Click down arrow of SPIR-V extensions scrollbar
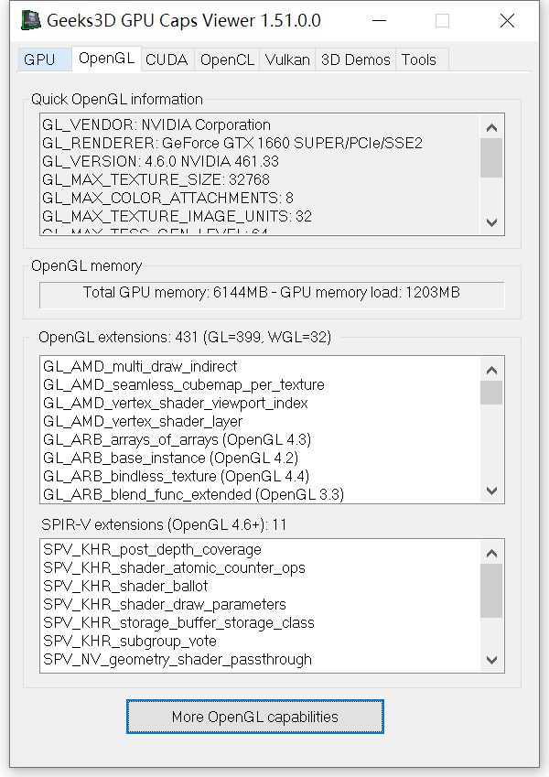This screenshot has width=549, height=777. pyautogui.click(x=491, y=660)
